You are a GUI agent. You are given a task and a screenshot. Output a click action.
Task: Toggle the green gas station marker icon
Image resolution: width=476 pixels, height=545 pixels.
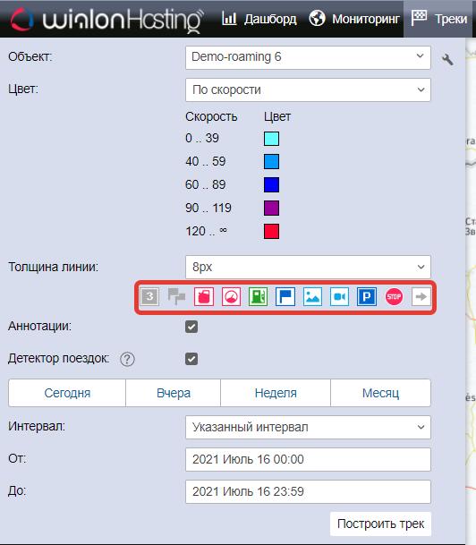[x=259, y=297]
